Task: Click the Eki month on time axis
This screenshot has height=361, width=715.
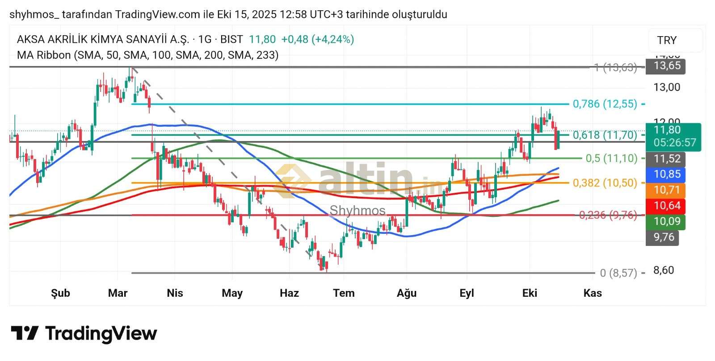Action: pos(530,293)
